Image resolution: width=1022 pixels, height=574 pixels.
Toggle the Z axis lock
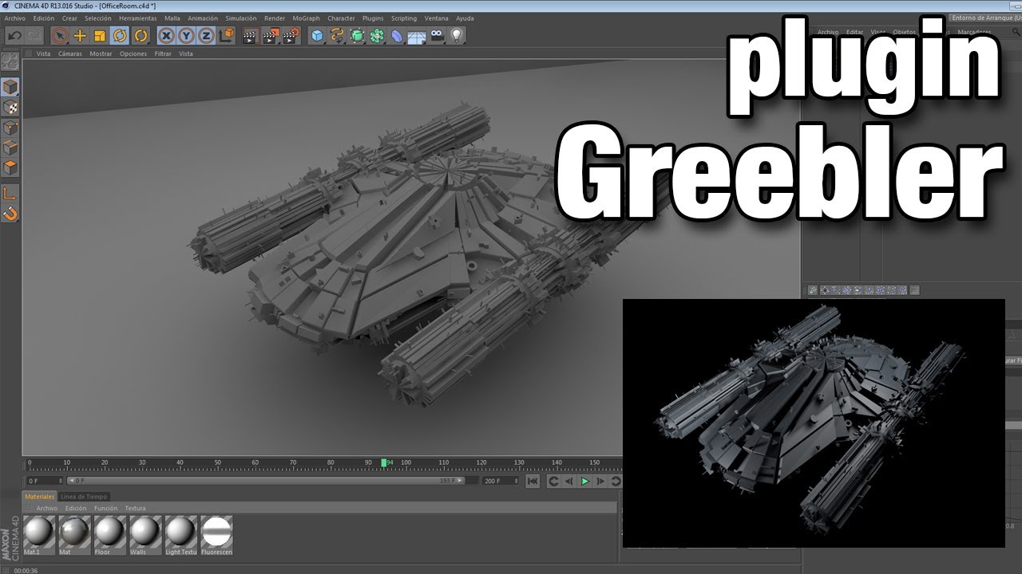[206, 35]
